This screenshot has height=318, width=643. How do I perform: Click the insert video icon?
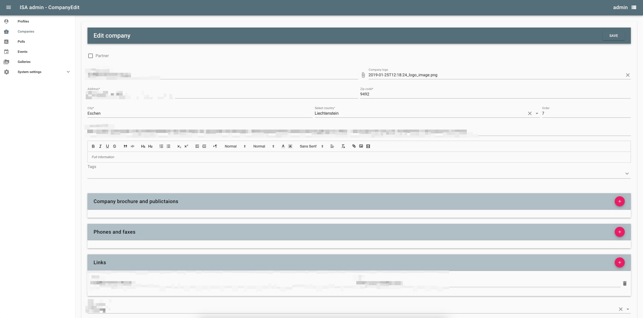[x=368, y=146]
